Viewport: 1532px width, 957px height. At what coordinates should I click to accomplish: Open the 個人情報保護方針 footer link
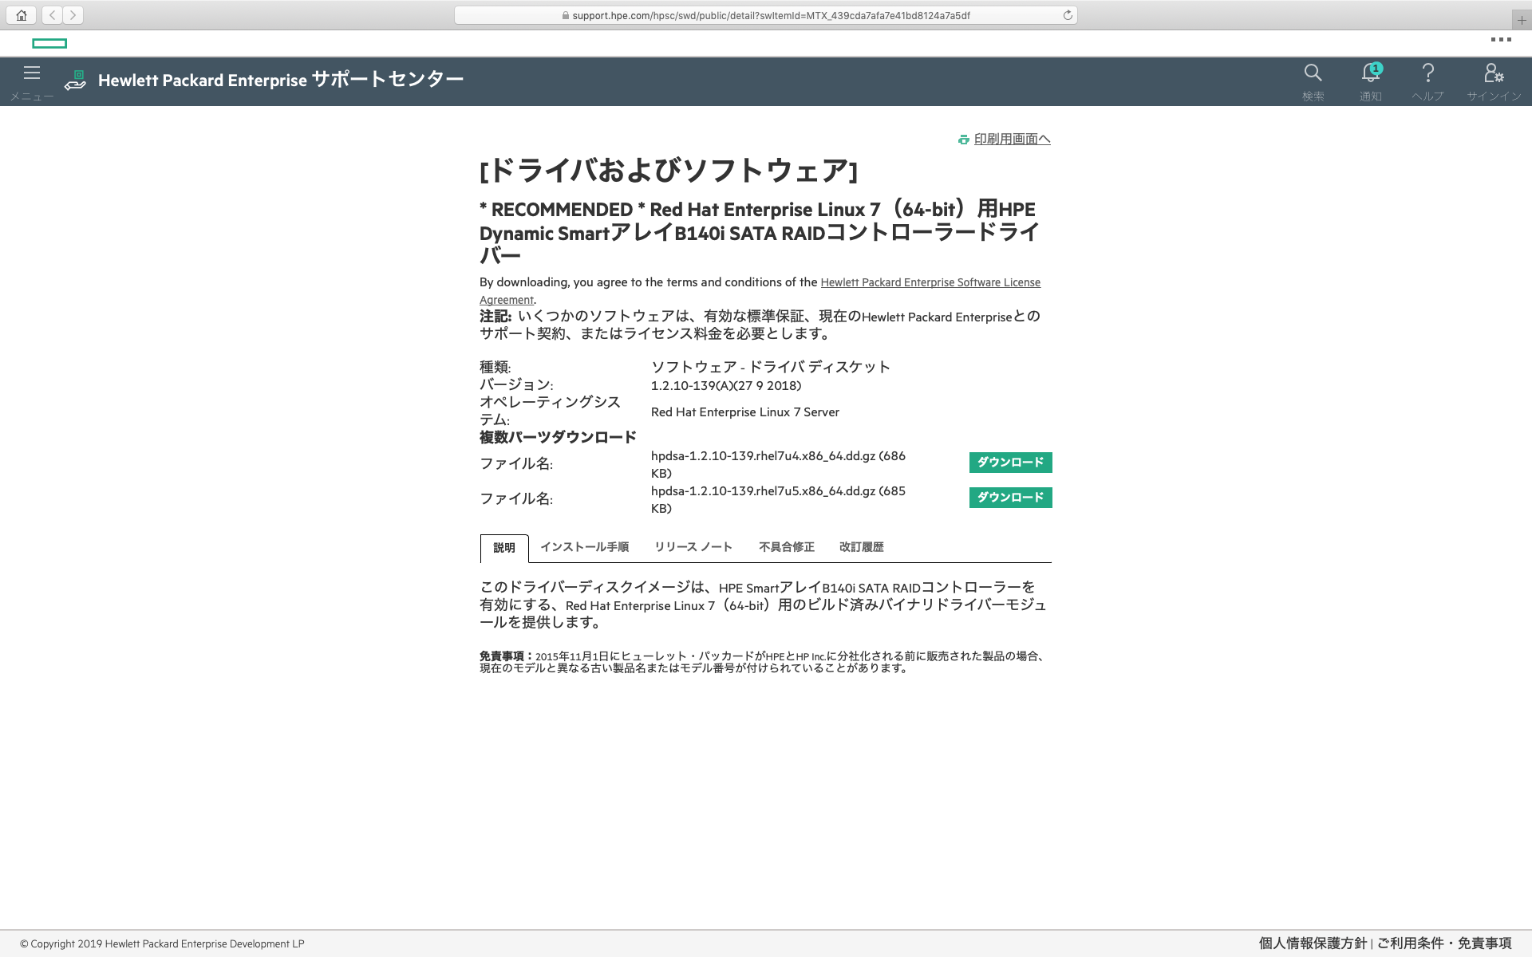pyautogui.click(x=1313, y=943)
